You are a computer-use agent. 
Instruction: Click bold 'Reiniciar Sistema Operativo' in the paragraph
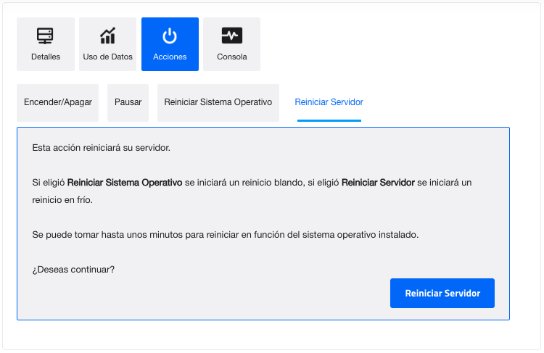pyautogui.click(x=124, y=183)
